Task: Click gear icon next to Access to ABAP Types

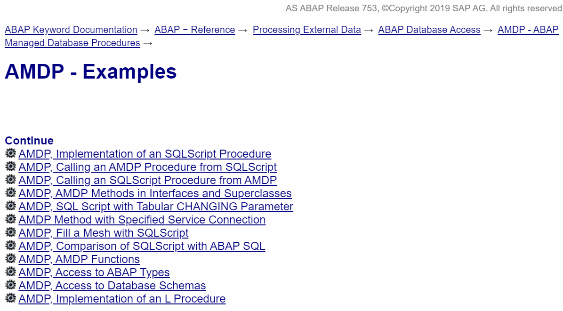Action: pos(10,272)
